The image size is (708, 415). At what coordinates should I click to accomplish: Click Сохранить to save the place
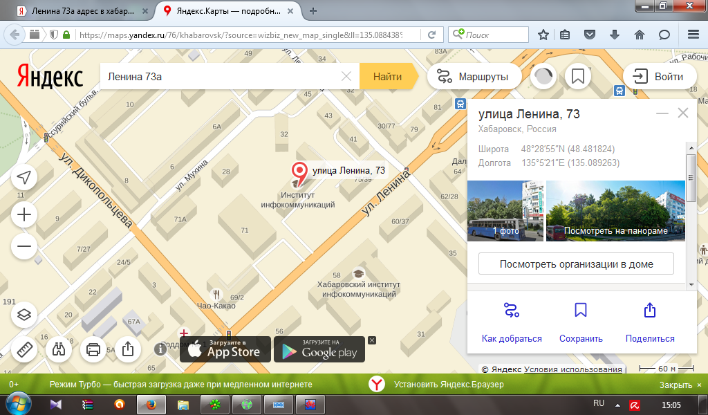pos(581,323)
